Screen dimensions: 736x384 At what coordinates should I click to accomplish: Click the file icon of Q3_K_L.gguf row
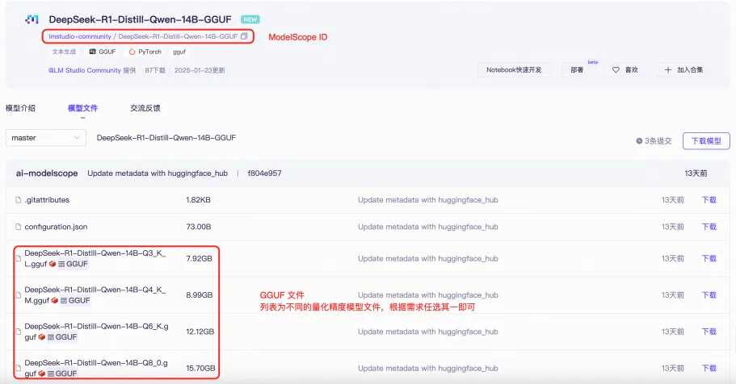pos(19,259)
